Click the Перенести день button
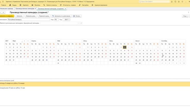 [44, 16]
